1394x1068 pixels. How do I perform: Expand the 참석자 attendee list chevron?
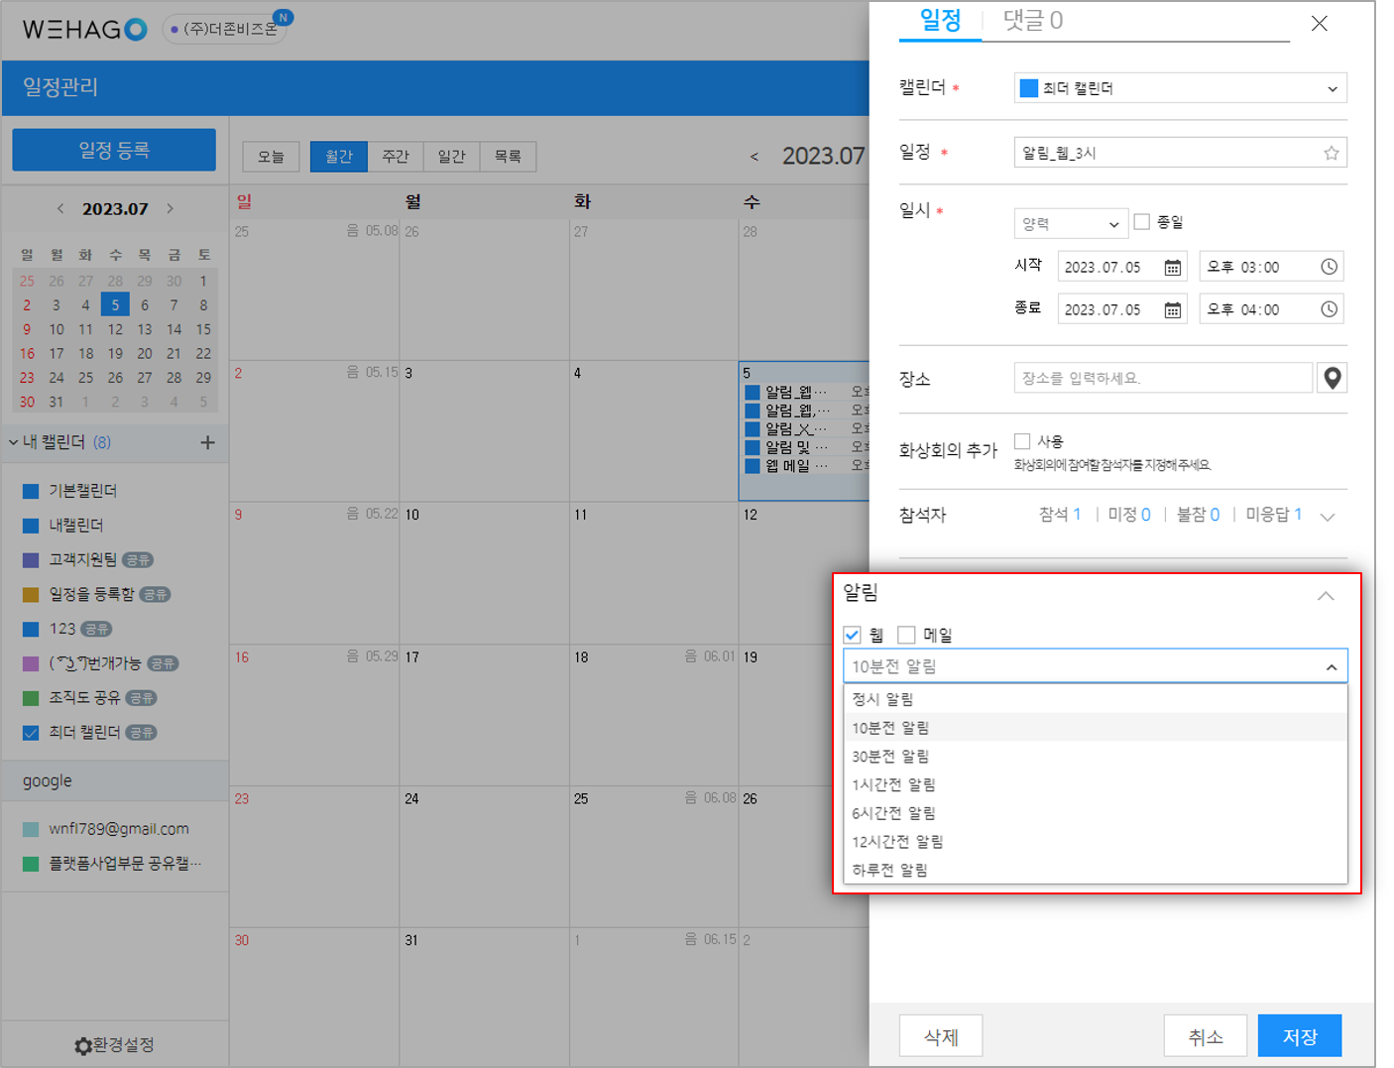coord(1328,516)
